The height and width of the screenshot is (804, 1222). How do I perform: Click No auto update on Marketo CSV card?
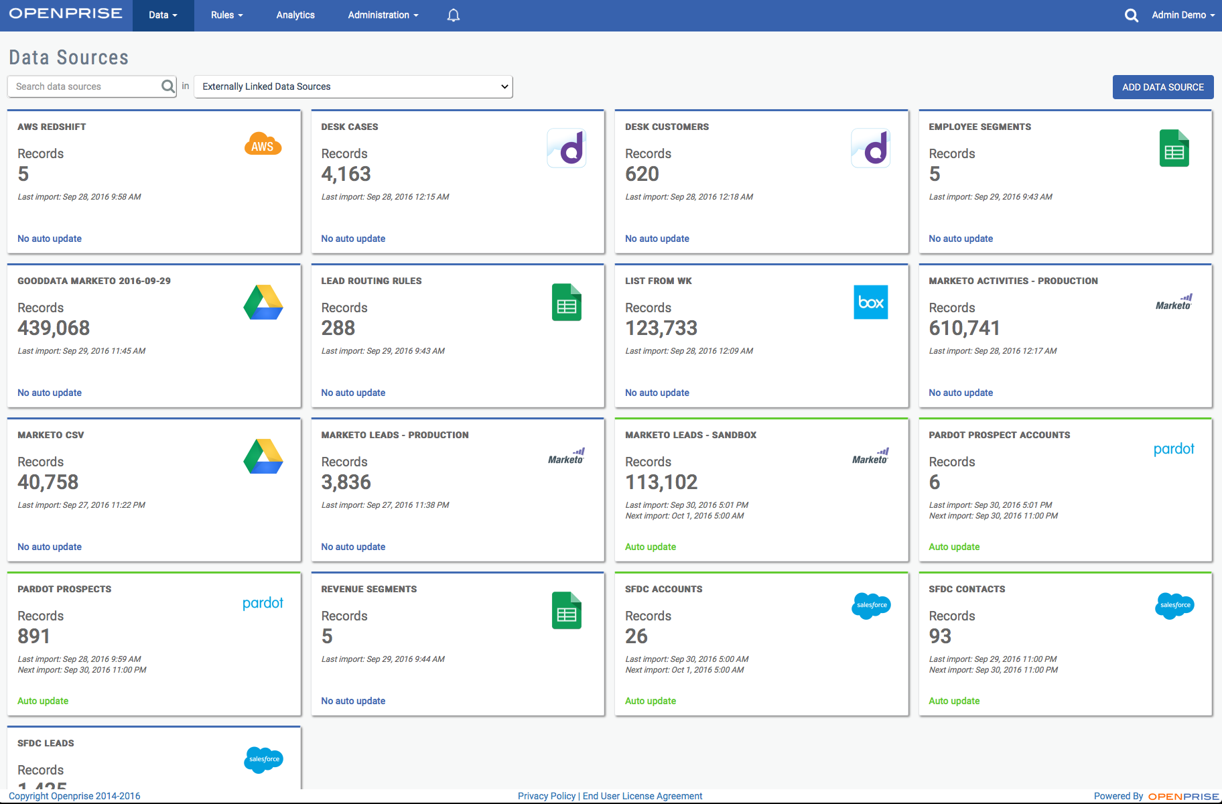50,547
